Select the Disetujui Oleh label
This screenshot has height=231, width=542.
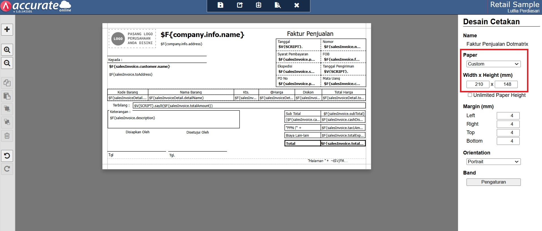point(197,132)
